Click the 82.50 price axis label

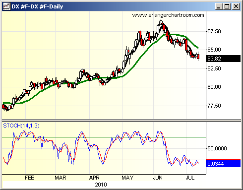214,68
